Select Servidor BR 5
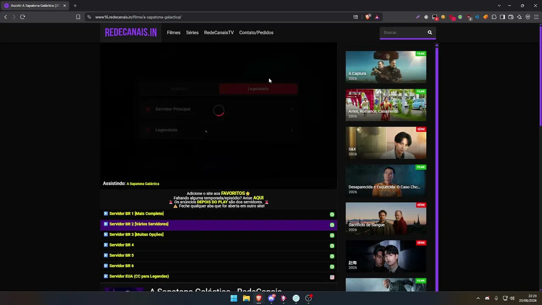The width and height of the screenshot is (542, 305). (x=122, y=255)
